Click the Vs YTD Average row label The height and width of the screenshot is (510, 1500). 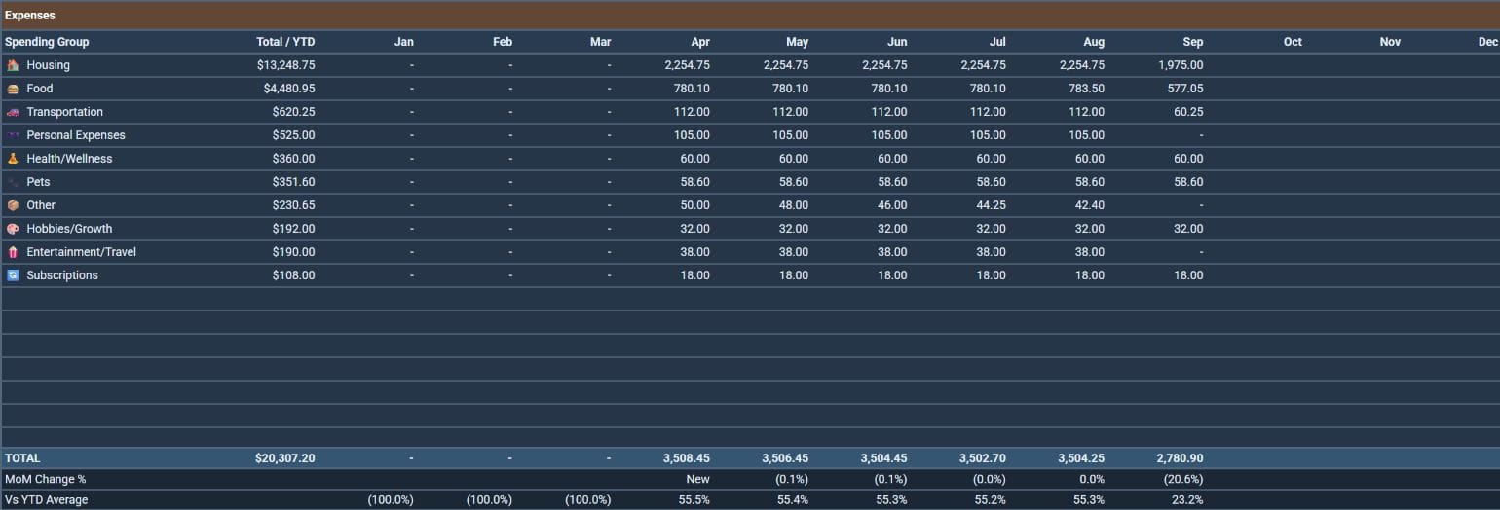(47, 500)
